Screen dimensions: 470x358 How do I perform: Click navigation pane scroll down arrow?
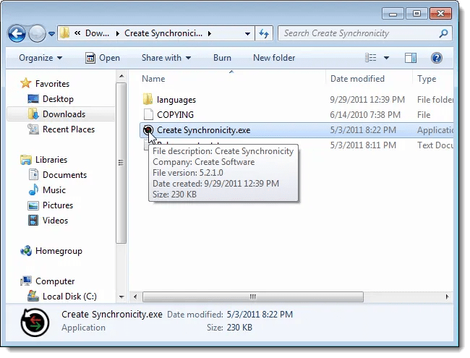(121, 297)
